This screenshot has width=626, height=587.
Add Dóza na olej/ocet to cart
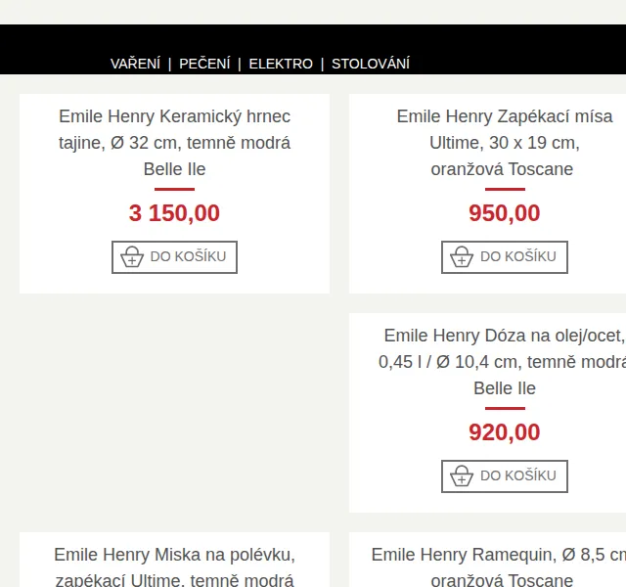[505, 476]
